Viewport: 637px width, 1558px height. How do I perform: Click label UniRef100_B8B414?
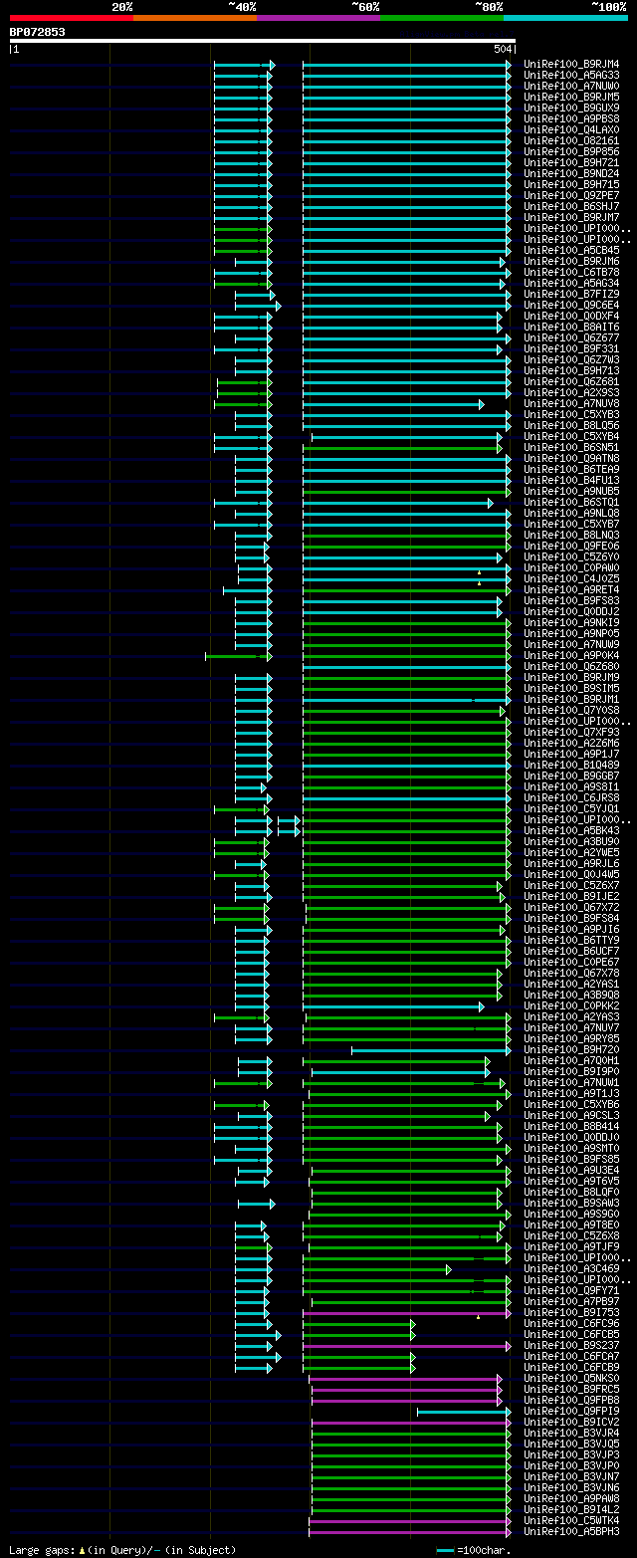[571, 1126]
